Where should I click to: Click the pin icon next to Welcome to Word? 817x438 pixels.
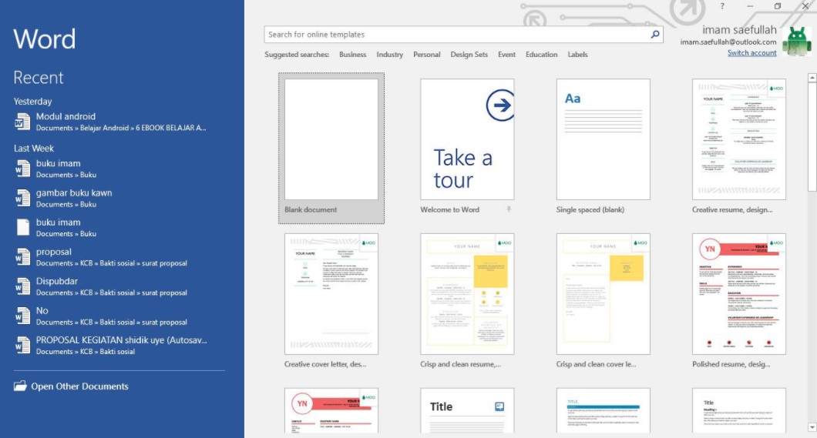pyautogui.click(x=509, y=209)
